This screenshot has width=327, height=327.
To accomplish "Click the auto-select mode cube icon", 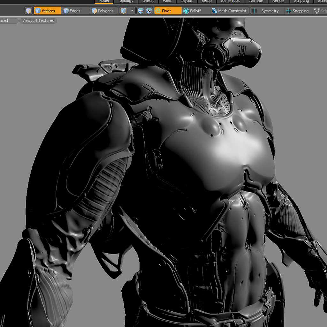I will pyautogui.click(x=29, y=11).
